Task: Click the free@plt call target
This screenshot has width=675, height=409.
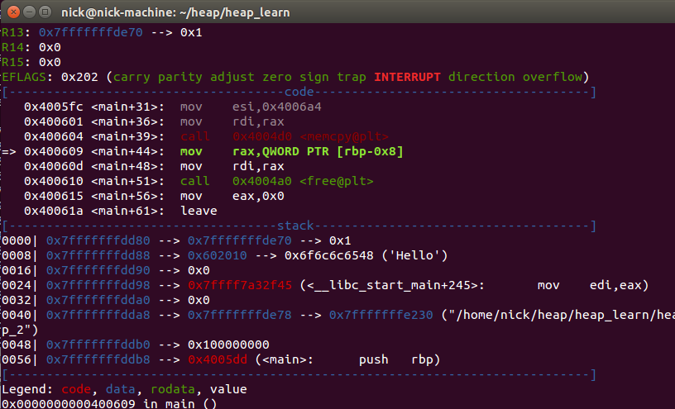Action: coord(303,181)
